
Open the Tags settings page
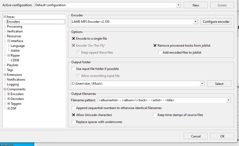[x=10, y=70]
